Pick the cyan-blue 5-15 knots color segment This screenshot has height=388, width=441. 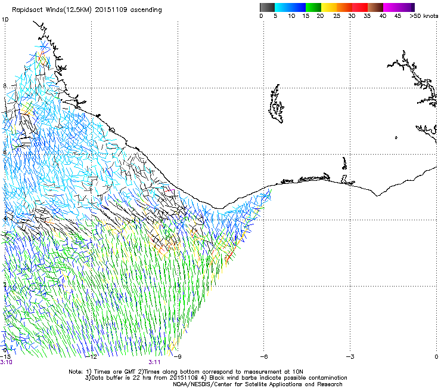tap(290, 7)
